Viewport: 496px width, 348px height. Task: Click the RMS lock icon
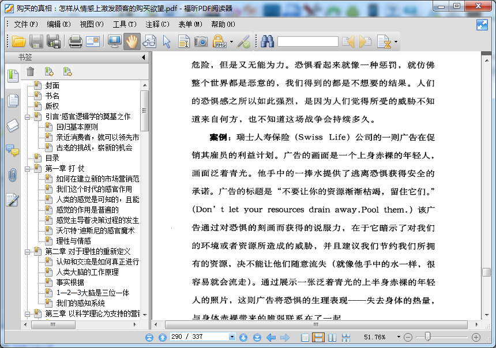pos(220,41)
